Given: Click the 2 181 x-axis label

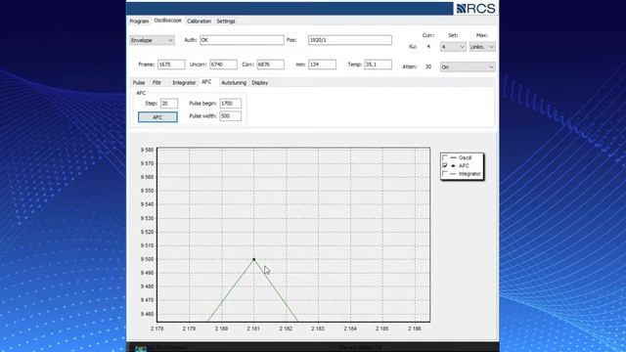Looking at the screenshot, I should (253, 329).
